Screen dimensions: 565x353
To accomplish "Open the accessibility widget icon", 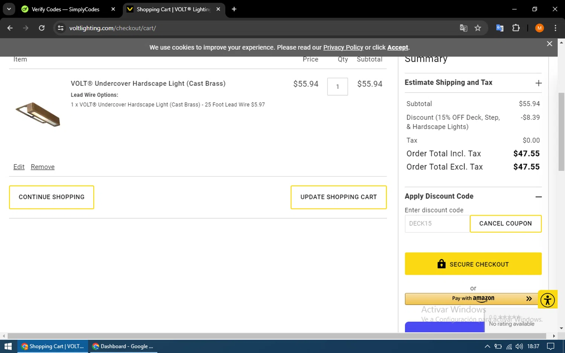I will coord(548,300).
